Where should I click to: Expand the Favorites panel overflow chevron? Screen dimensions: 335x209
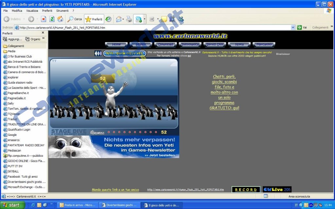pos(44,38)
